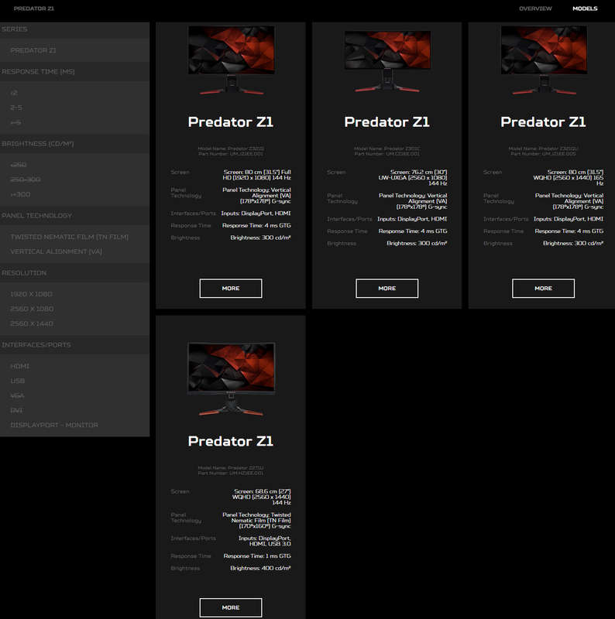This screenshot has width=615, height=619.
Task: Open More for Predator Z271U model
Action: pyautogui.click(x=230, y=607)
